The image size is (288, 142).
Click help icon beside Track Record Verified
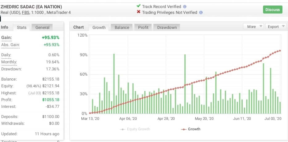pos(185,6)
